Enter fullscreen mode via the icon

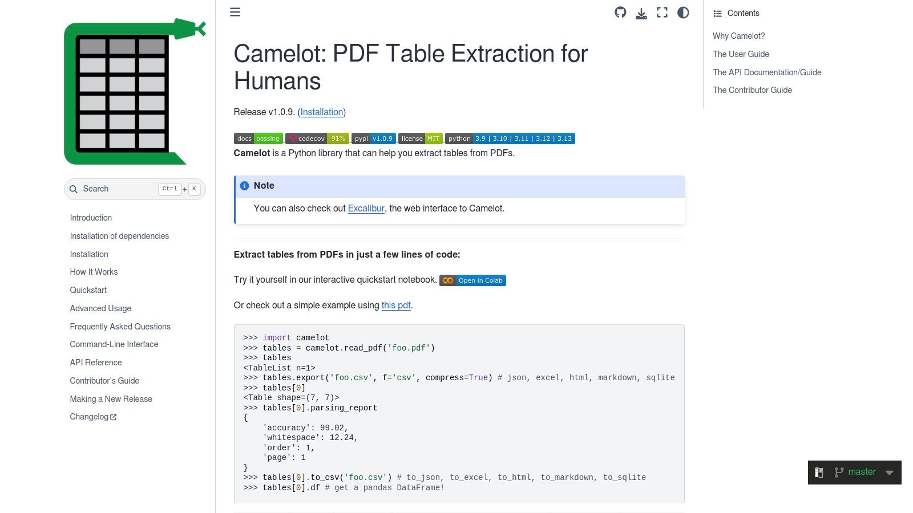(x=662, y=13)
